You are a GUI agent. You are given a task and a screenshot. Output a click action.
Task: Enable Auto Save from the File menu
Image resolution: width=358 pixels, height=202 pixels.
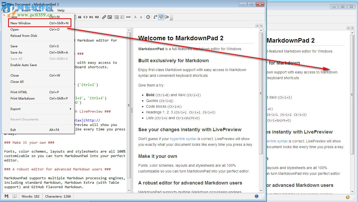[24, 65]
